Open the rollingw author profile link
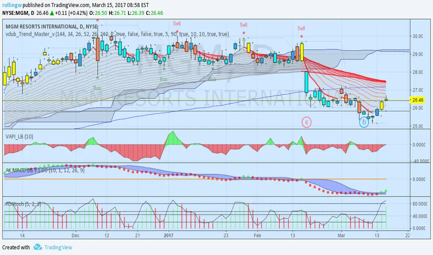 12,5
